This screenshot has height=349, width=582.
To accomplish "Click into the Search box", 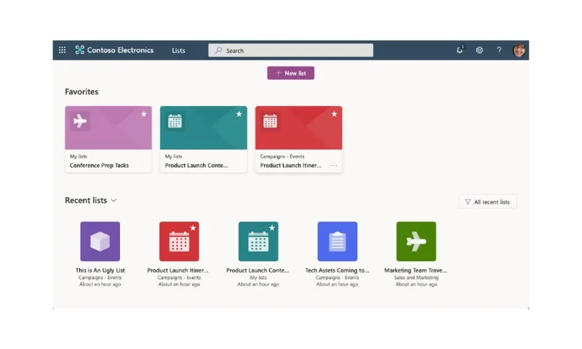I will pos(290,50).
